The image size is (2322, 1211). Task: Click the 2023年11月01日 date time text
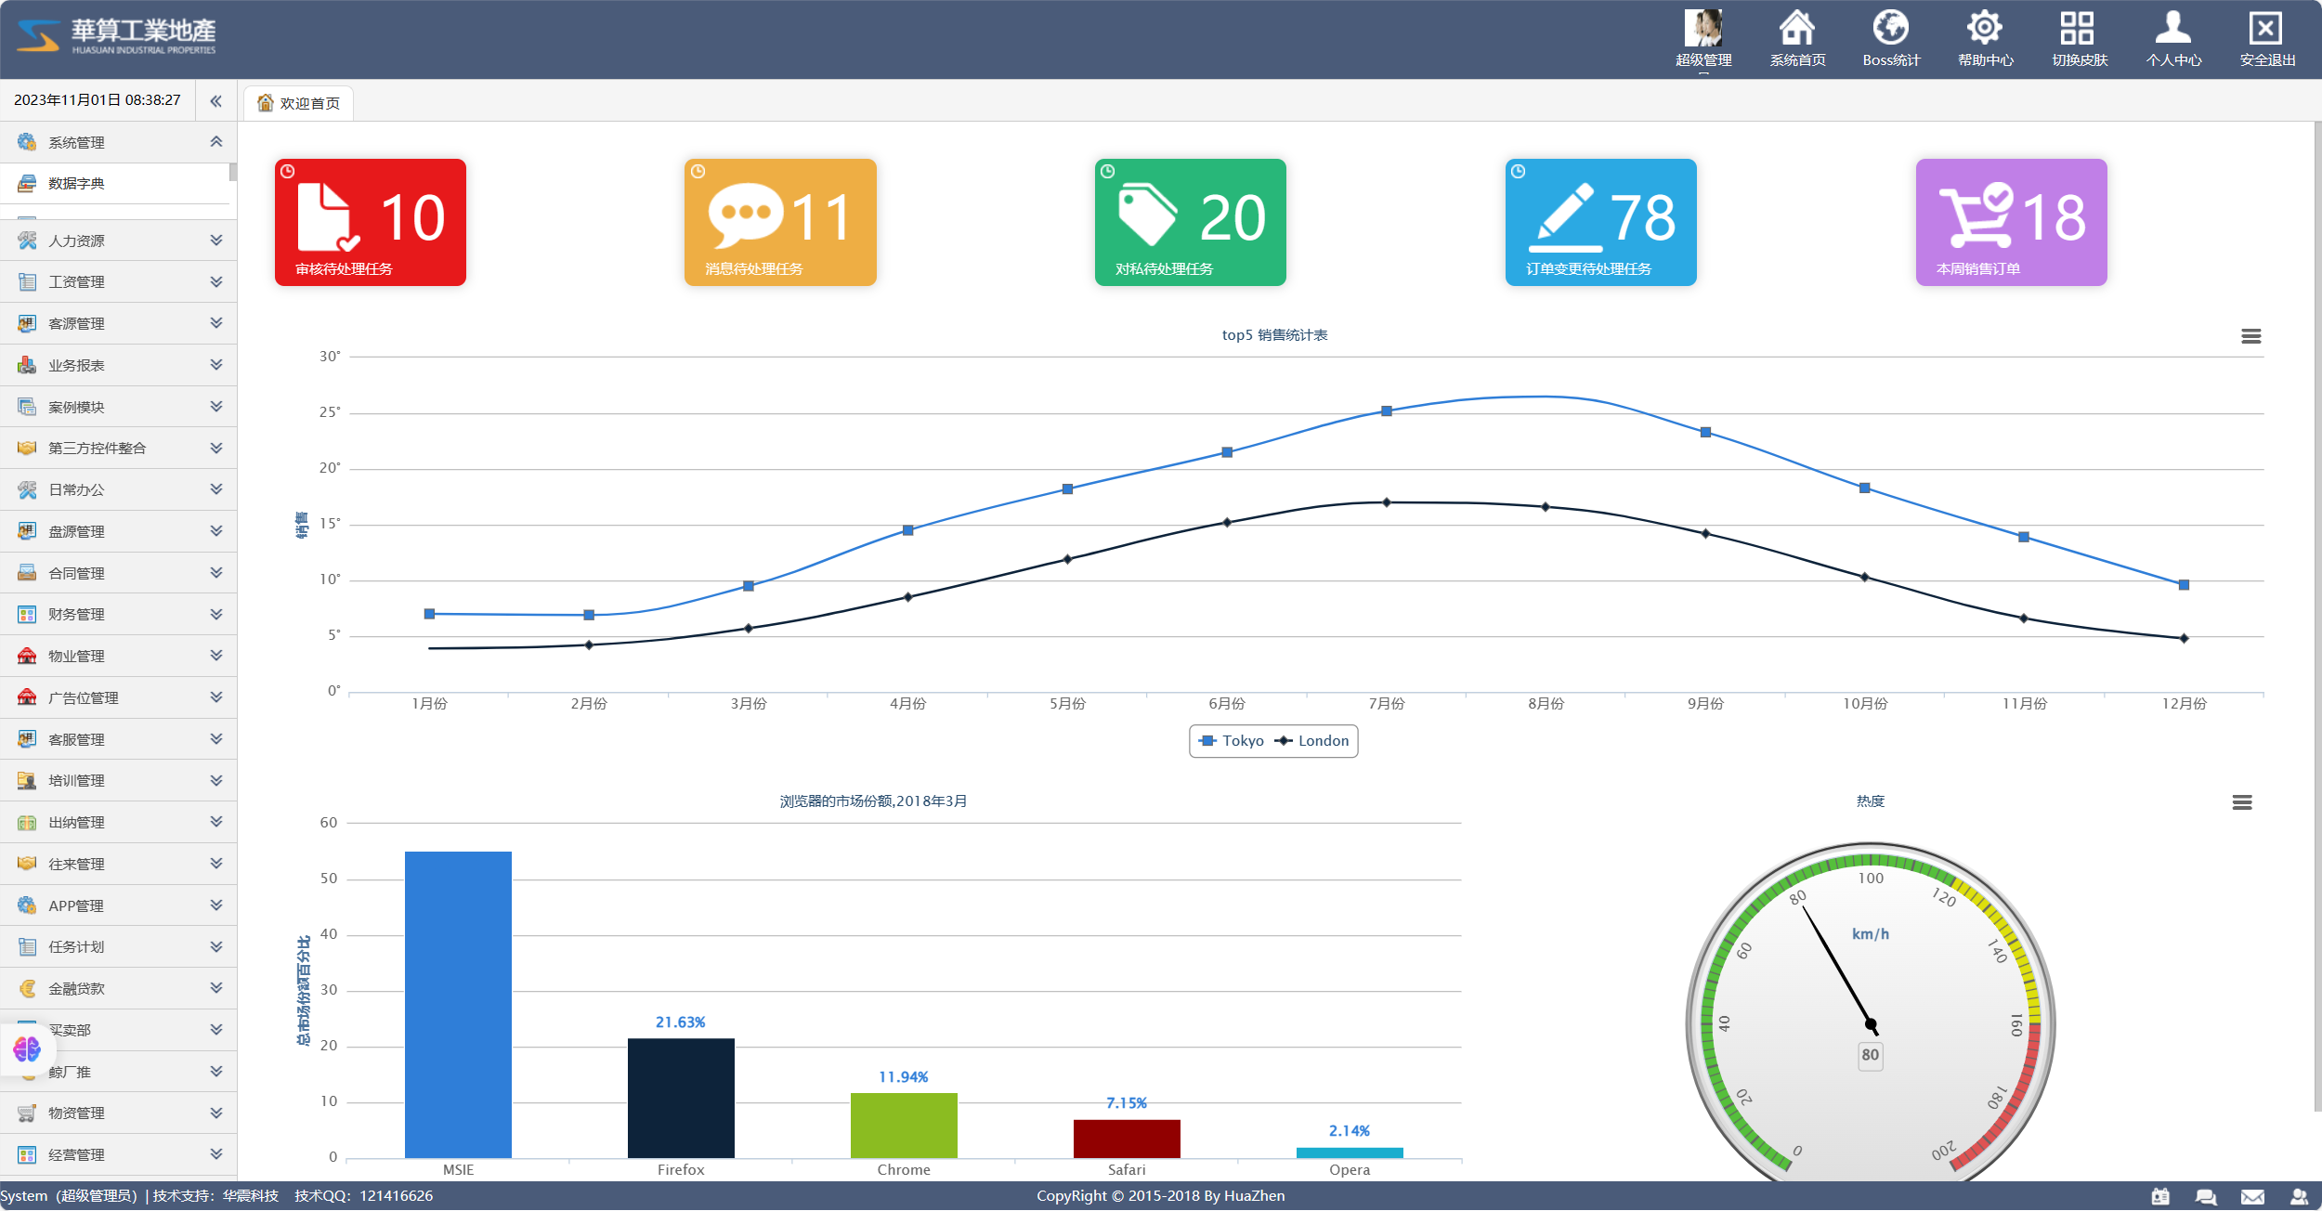pos(98,100)
